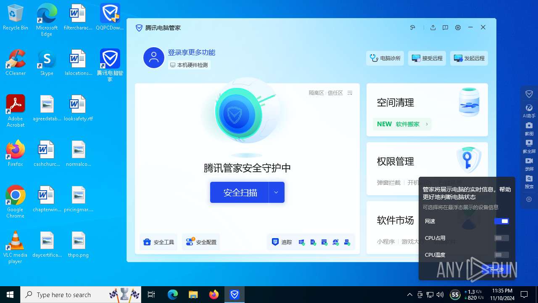Image resolution: width=538 pixels, height=303 pixels.
Task: Open Microsoft Edge from the taskbar
Action: 173,295
